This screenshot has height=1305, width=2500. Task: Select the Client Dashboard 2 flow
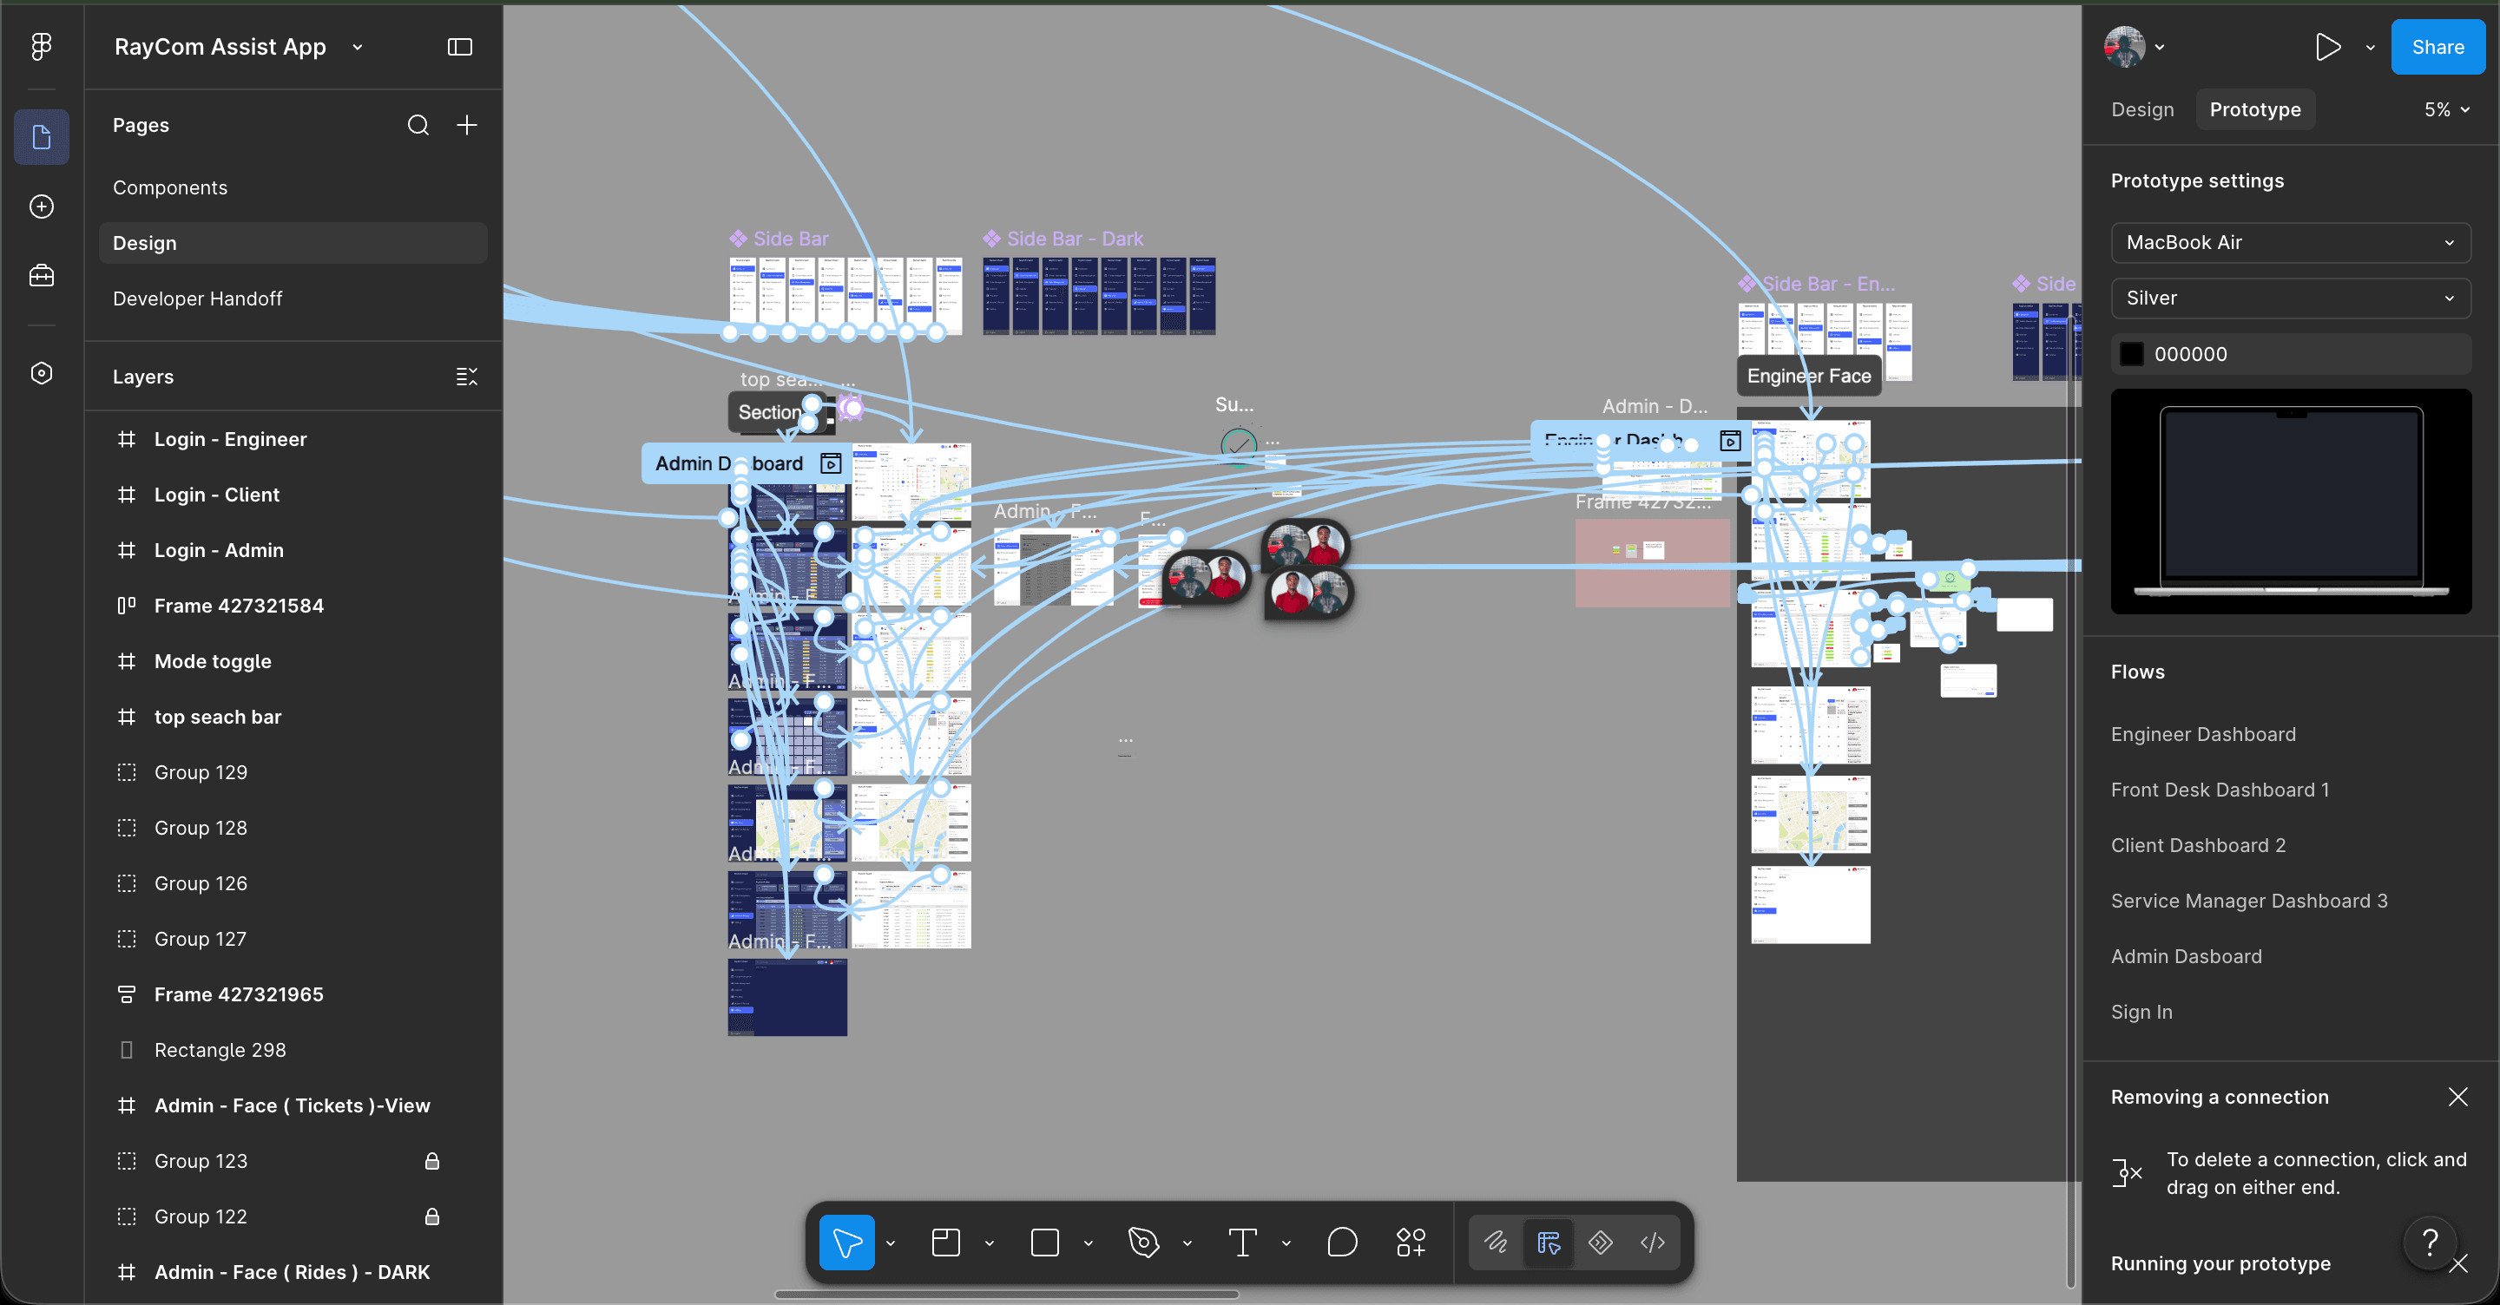(2198, 845)
